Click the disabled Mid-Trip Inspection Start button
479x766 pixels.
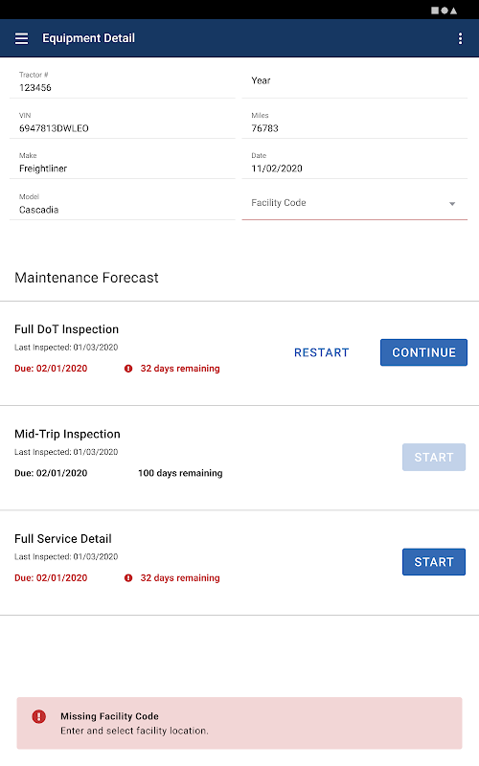[x=434, y=458]
